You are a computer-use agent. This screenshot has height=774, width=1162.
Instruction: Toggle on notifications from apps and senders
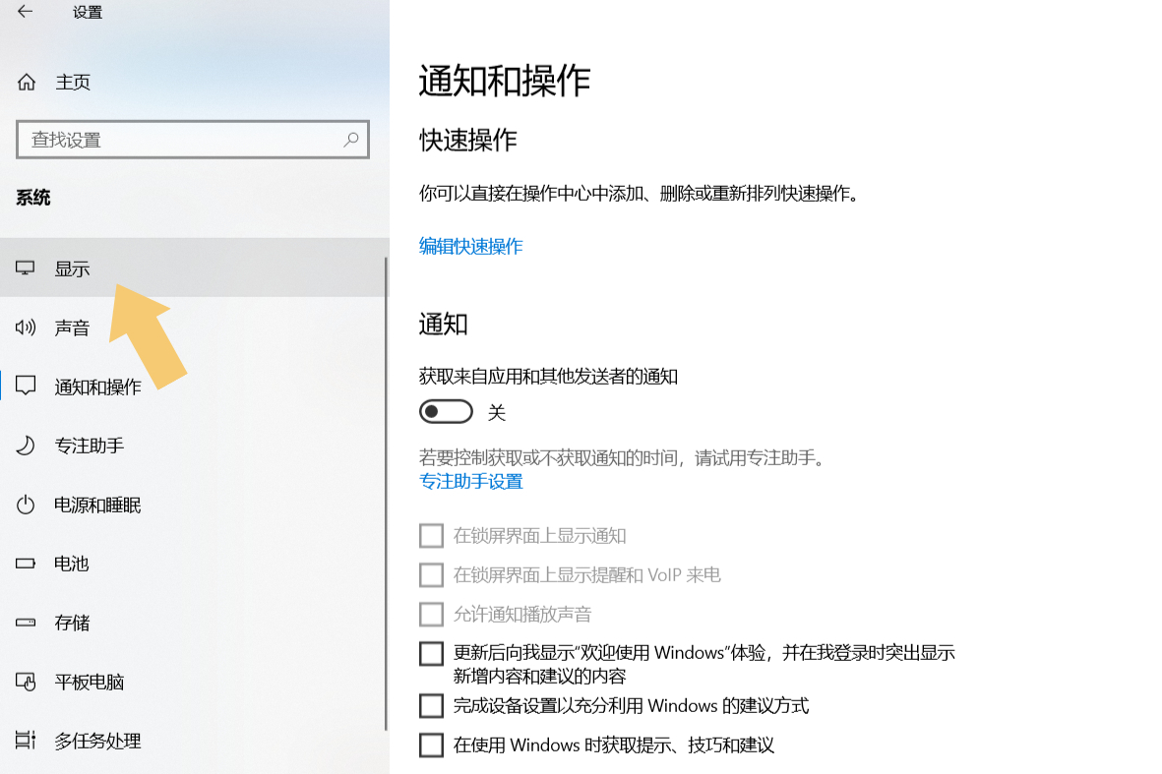coord(446,411)
